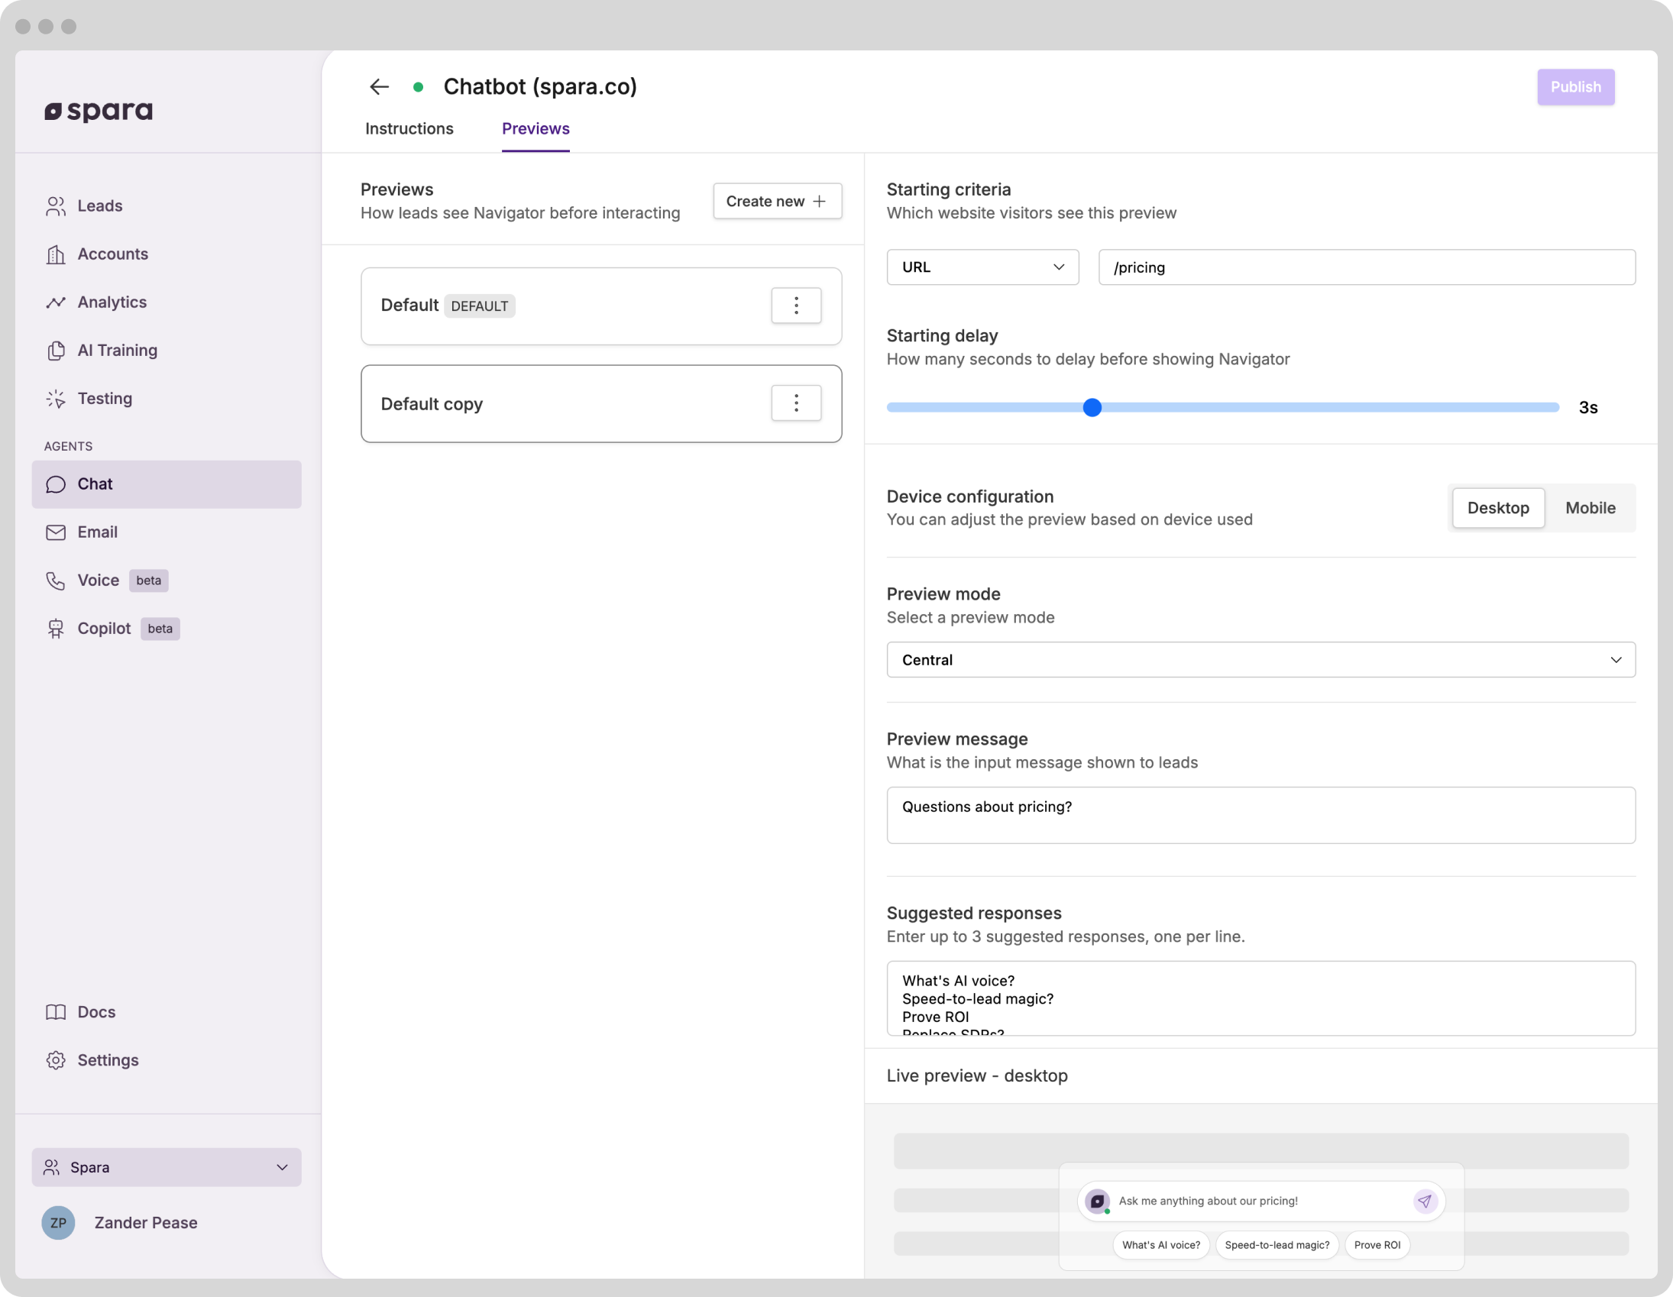Open the Analytics chart icon
Screen dimensions: 1673x1297
tap(56, 302)
